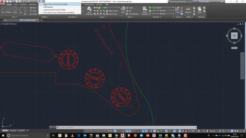
Task: Click the green layer color swatch
Action: [102, 8]
